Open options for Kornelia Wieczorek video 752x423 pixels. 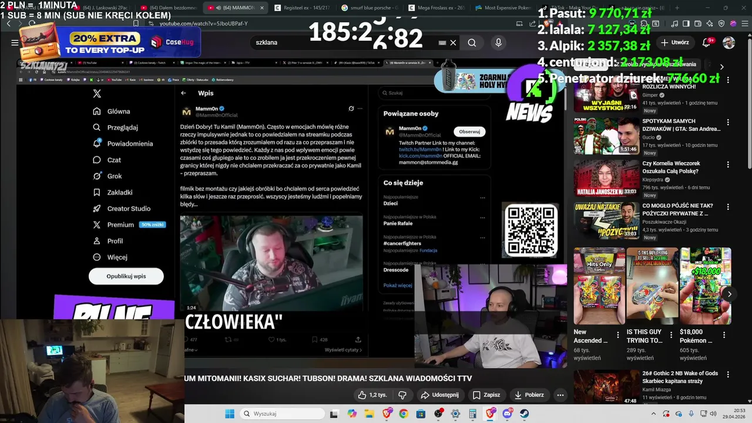[728, 164]
